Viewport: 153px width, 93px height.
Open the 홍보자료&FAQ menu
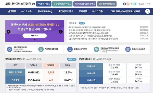(45, 11)
